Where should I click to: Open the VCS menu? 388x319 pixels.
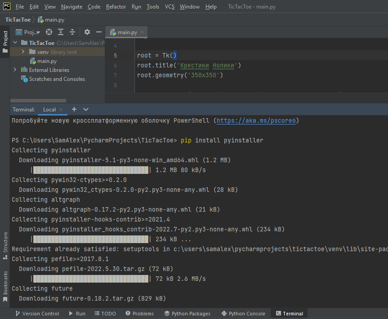170,7
